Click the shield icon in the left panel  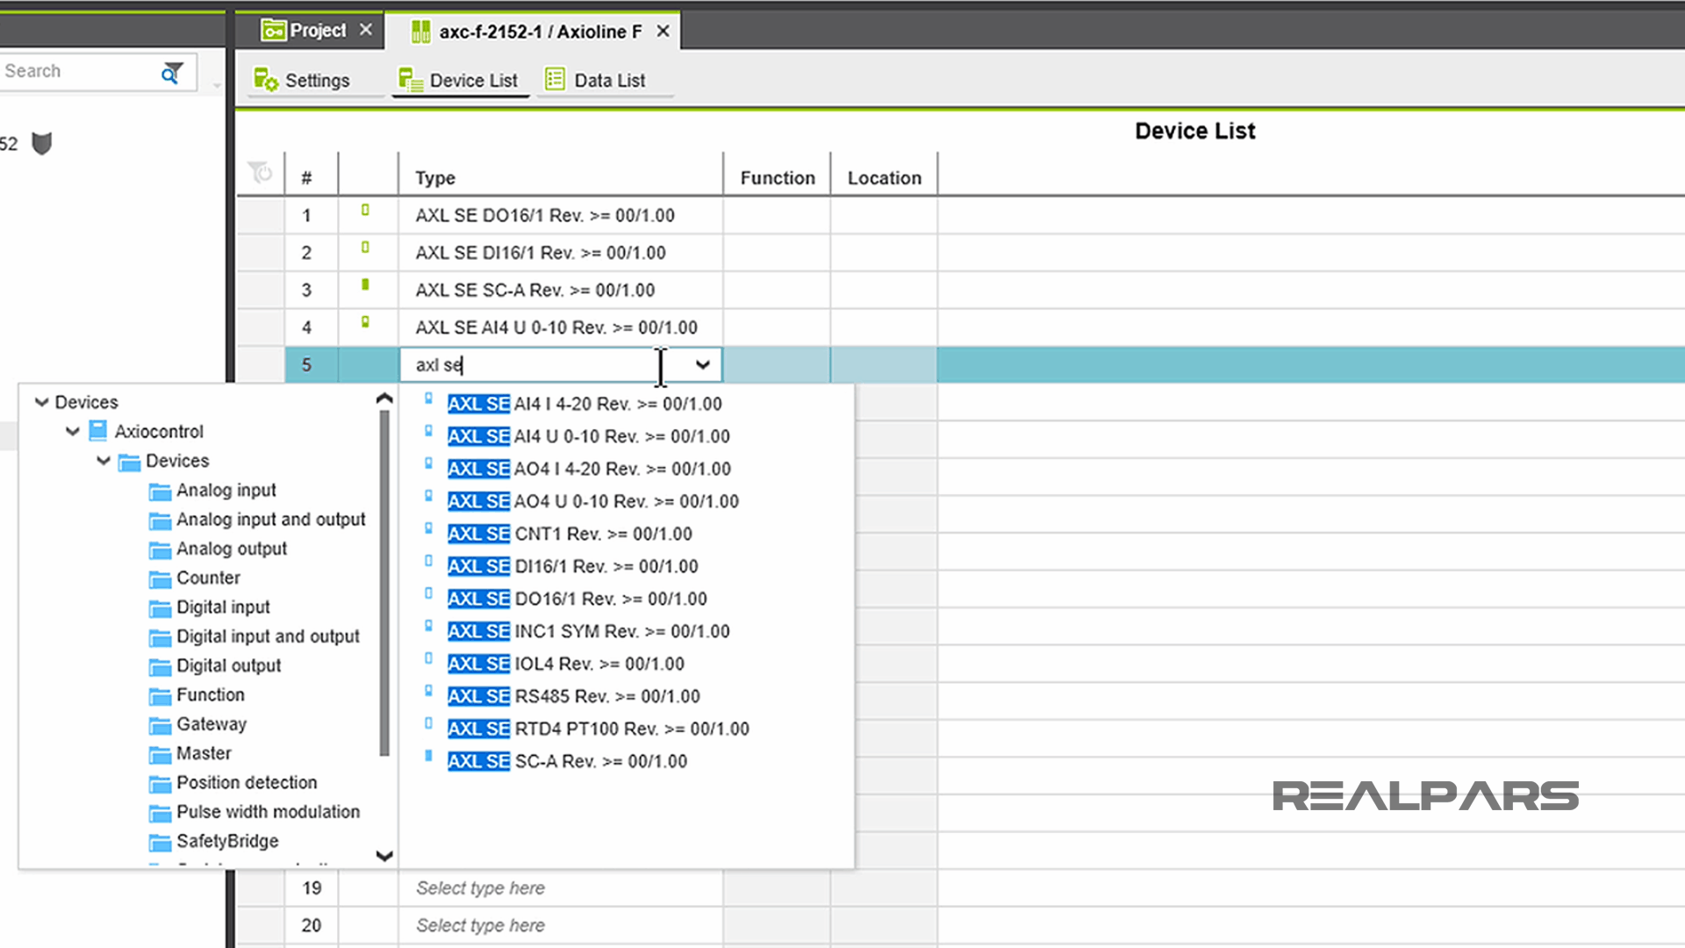coord(40,143)
